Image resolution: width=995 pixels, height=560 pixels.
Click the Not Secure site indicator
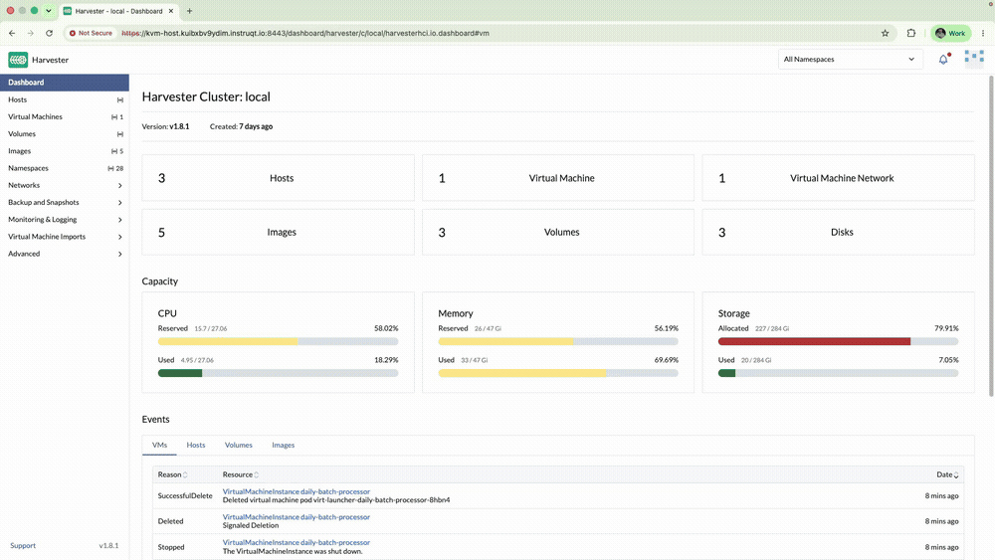click(91, 33)
